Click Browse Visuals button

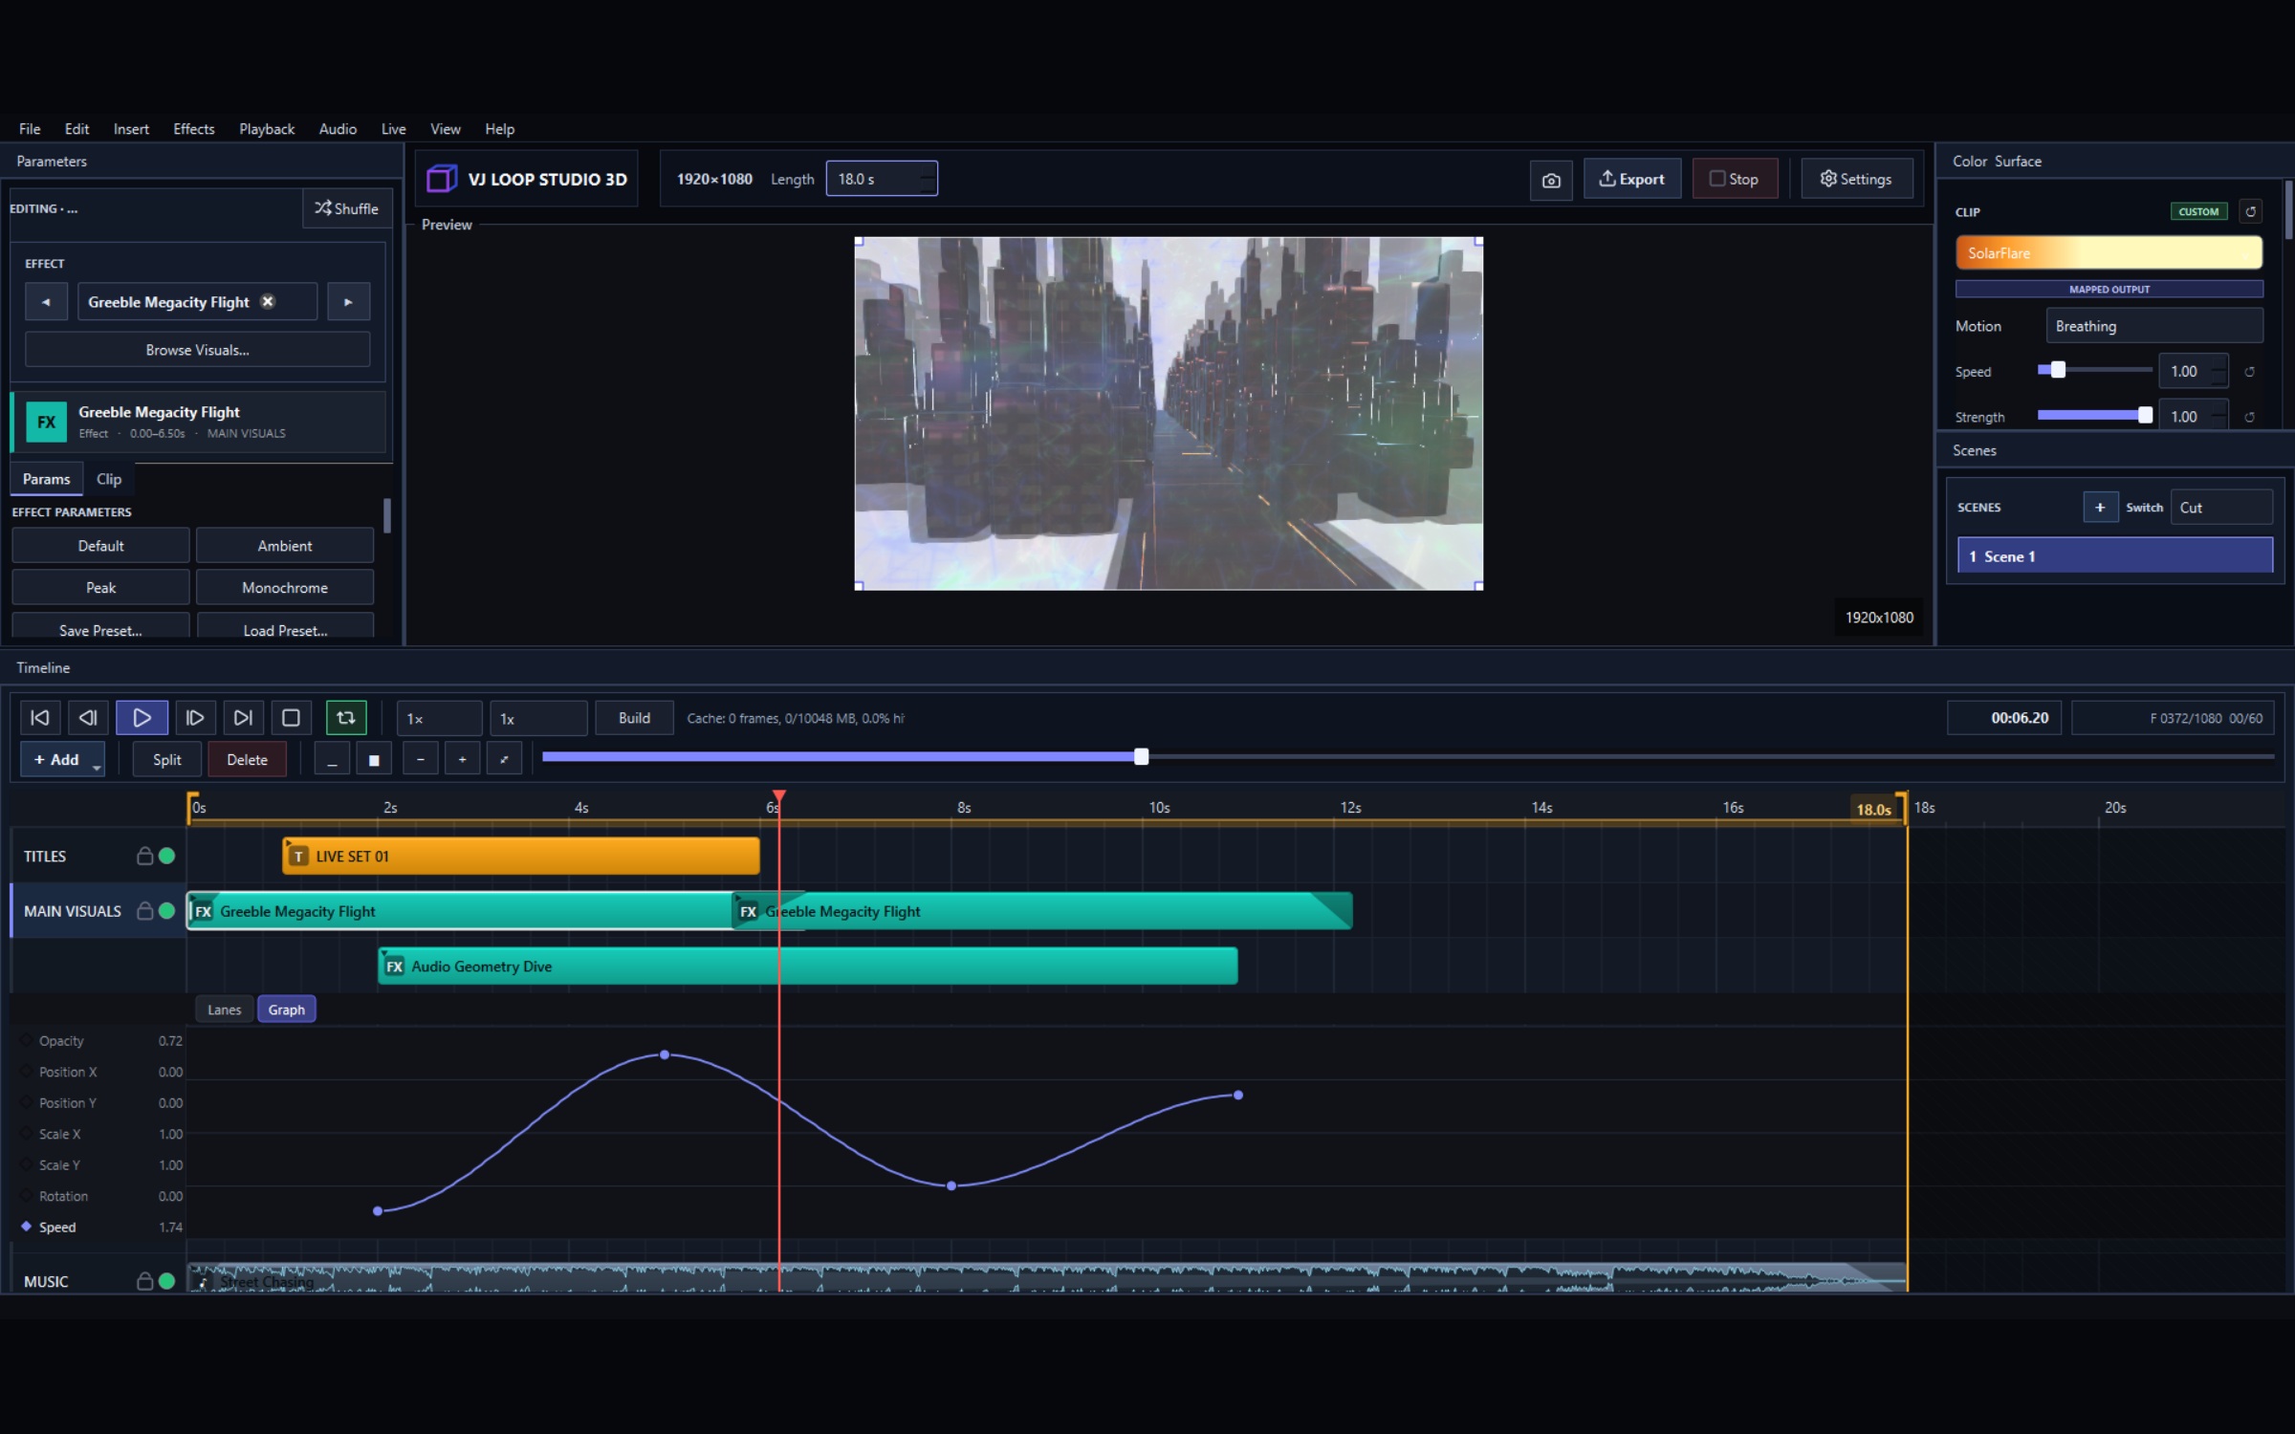point(197,350)
